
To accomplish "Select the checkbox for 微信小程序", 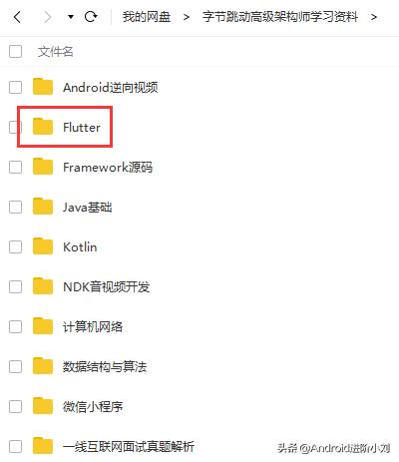I will (15, 406).
